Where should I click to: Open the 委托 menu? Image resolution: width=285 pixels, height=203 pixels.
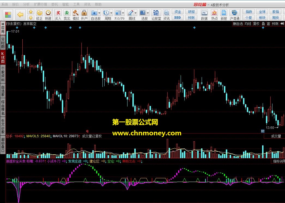click(54, 4)
